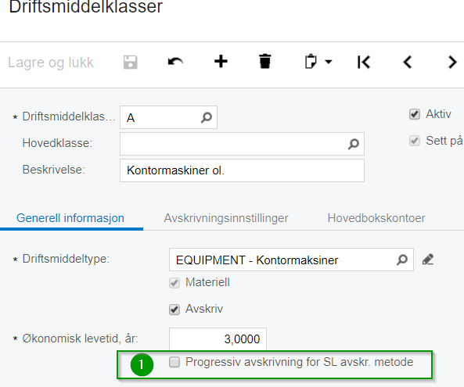464x387 pixels.
Task: Click the Økonomisk levetid value field
Action: tap(218, 339)
